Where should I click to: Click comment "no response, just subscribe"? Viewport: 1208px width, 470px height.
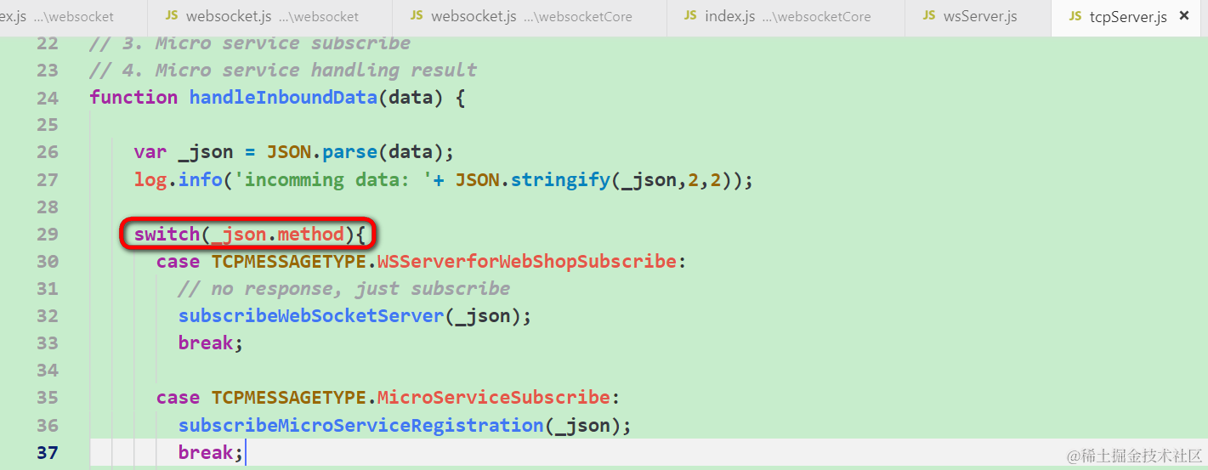tap(344, 288)
